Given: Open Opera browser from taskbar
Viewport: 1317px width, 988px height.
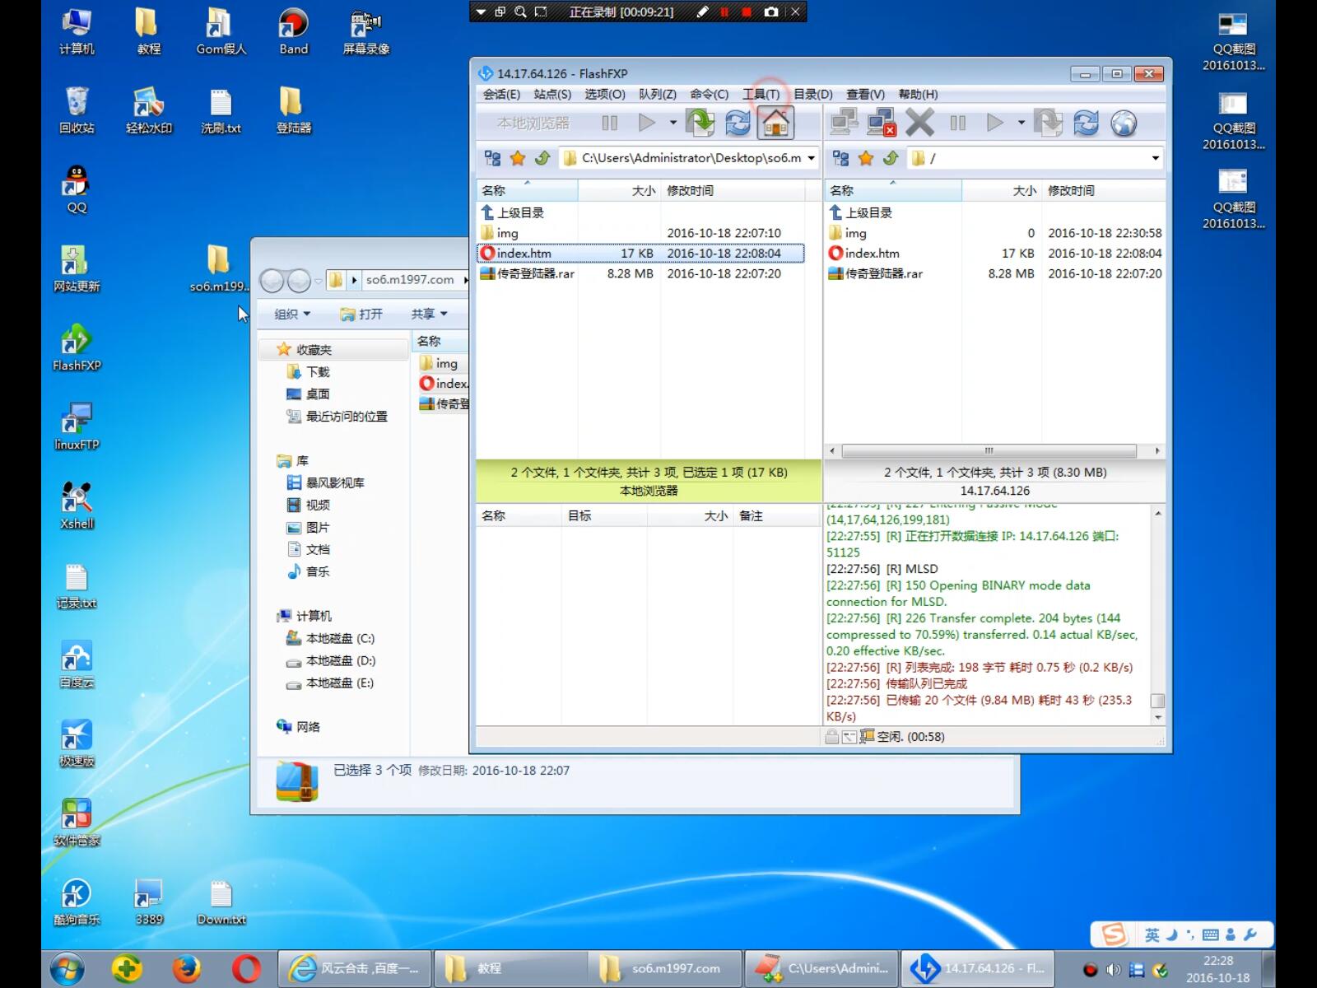Looking at the screenshot, I should [245, 968].
